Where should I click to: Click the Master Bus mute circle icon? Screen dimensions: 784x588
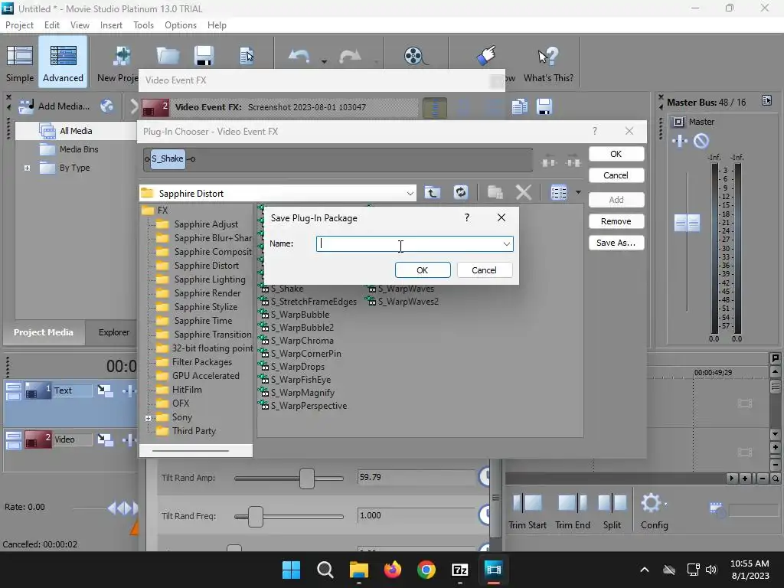701,141
